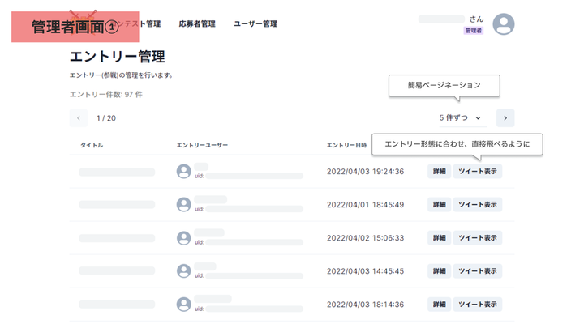Open the ユーザー管理 menu item
Screen dimensions: 584x328
tap(255, 24)
